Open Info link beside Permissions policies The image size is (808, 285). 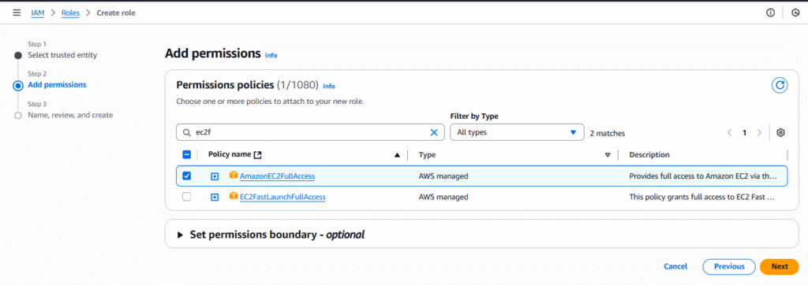[329, 86]
